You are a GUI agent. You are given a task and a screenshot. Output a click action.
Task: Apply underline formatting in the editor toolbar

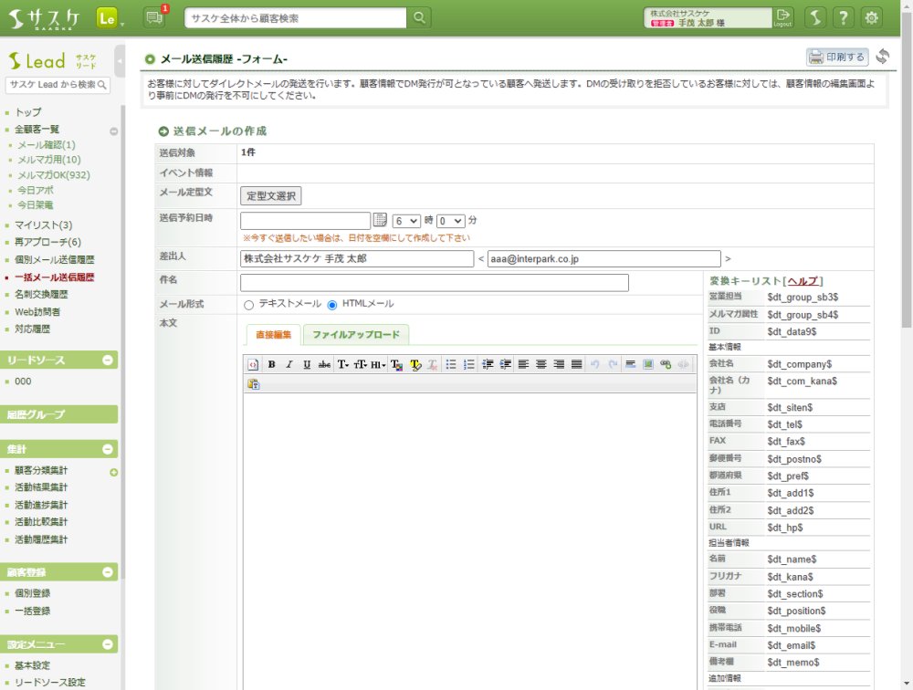[x=307, y=364]
